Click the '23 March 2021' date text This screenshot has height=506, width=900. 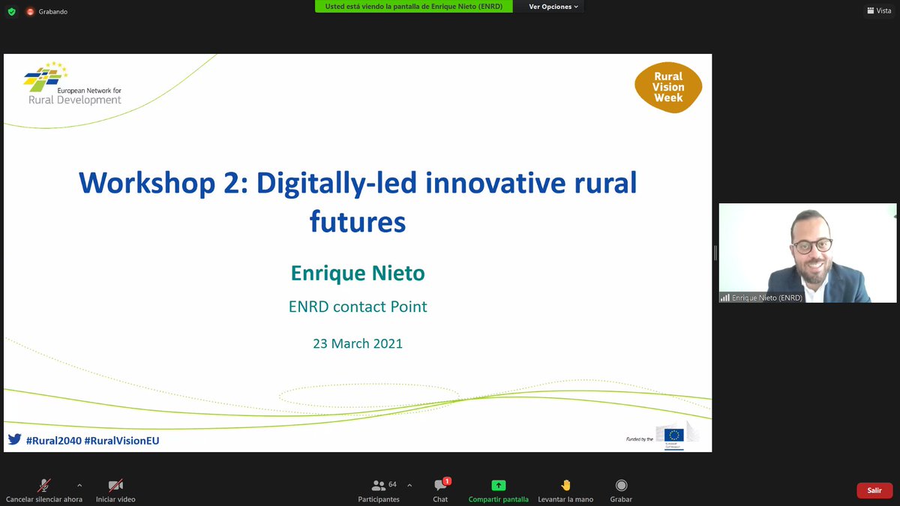point(358,343)
